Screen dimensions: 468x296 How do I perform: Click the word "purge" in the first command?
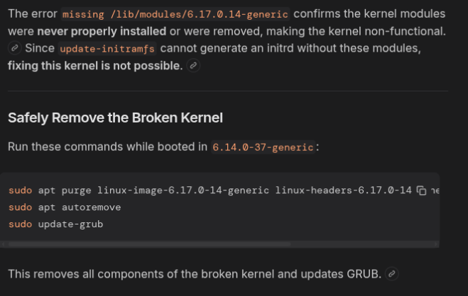[77, 190]
